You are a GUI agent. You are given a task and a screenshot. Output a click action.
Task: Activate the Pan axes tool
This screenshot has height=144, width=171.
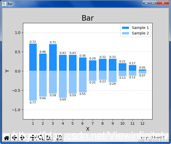(33, 137)
